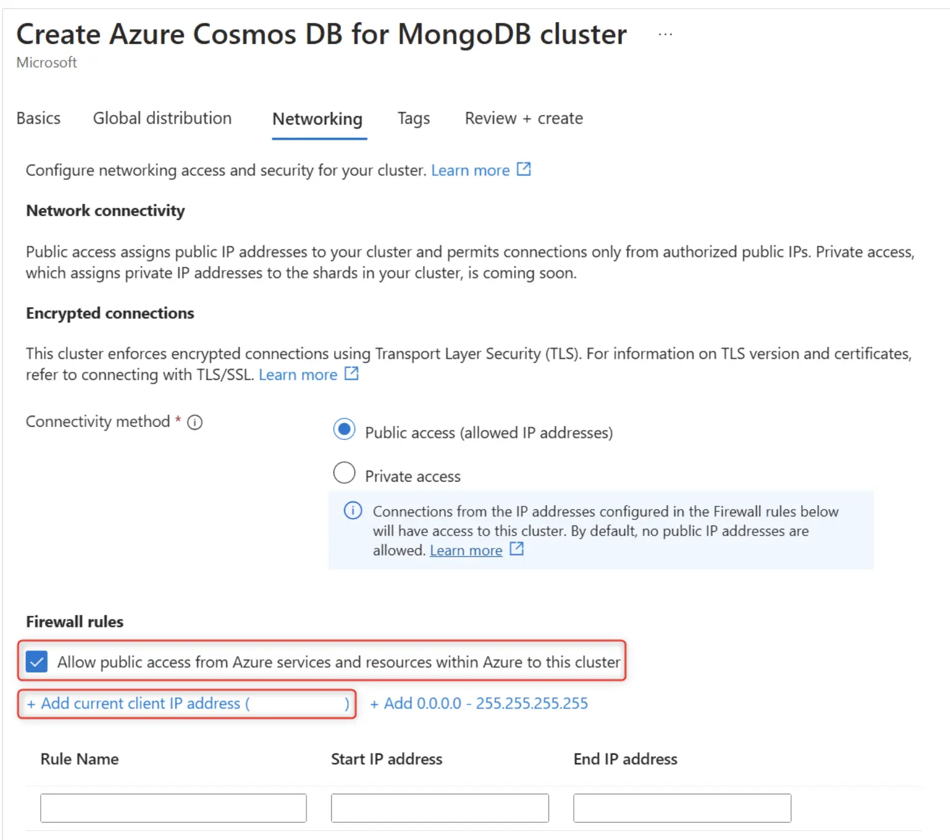Click Add current client IP address link
The width and height of the screenshot is (950, 840).
point(188,703)
